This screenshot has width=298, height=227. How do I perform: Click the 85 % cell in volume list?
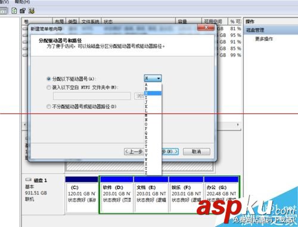[x=235, y=49]
